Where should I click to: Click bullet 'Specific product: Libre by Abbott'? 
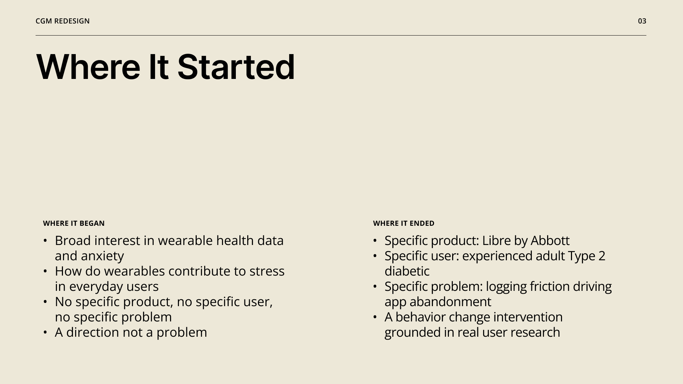[477, 241]
